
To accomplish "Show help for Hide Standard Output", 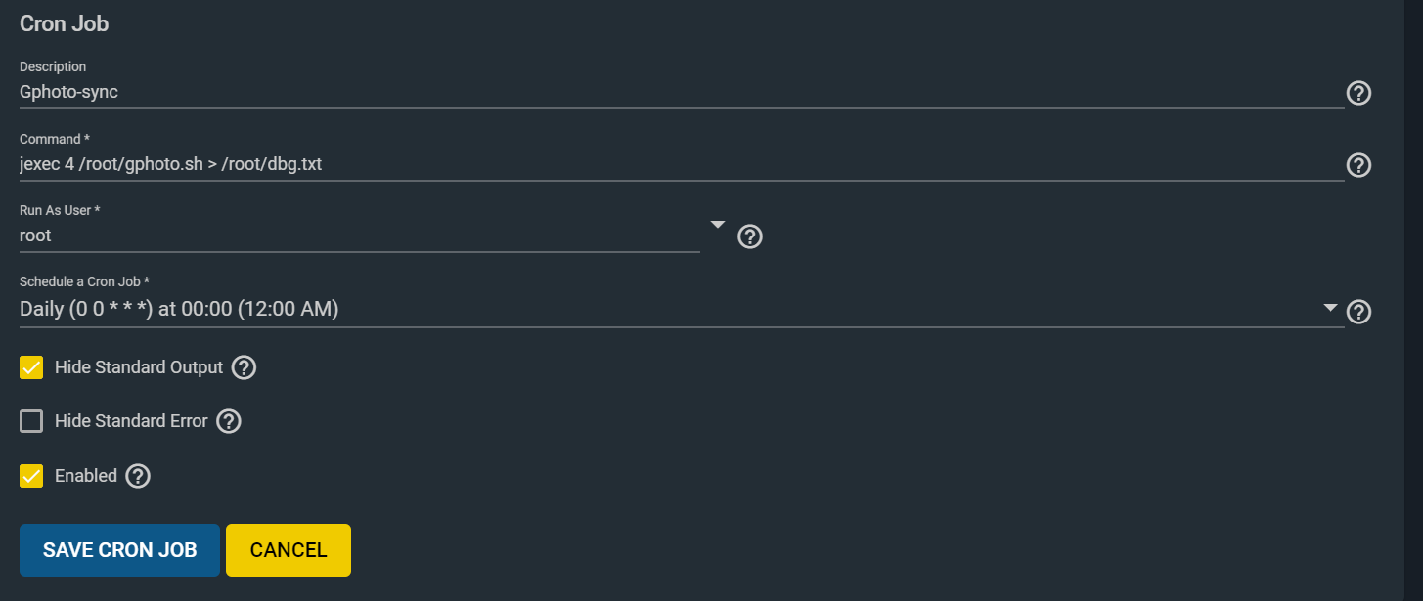I will pyautogui.click(x=244, y=367).
